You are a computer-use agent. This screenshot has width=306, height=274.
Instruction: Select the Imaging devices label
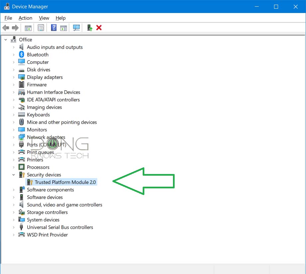(44, 107)
